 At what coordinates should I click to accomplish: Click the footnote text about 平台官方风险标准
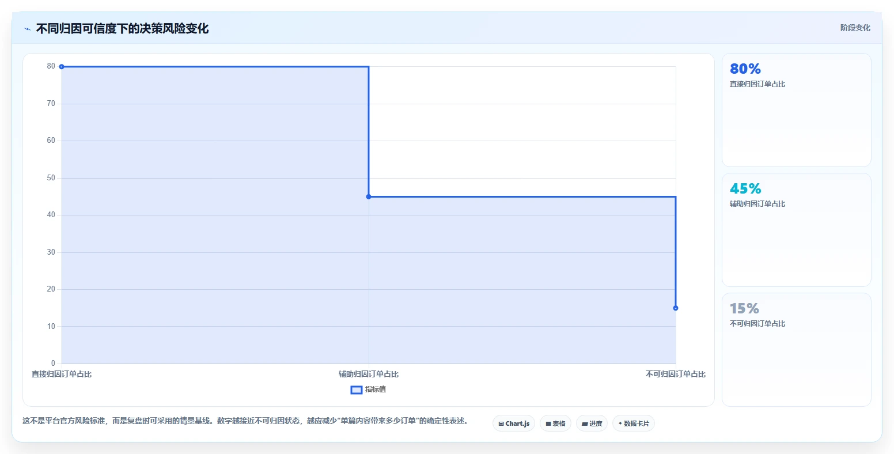(x=245, y=421)
